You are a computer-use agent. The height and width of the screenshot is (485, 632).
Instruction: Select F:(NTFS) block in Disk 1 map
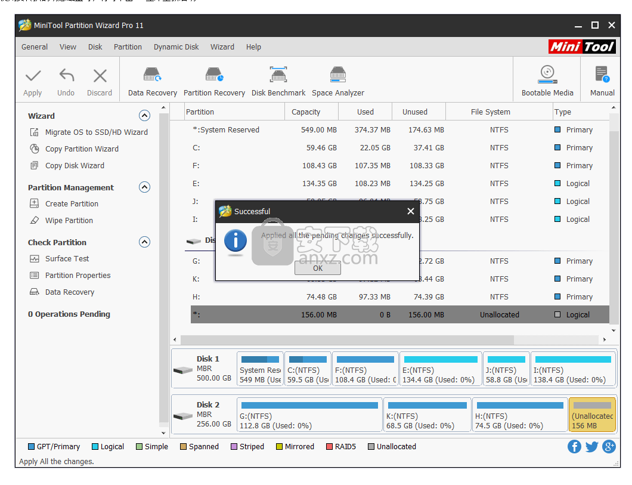(365, 369)
